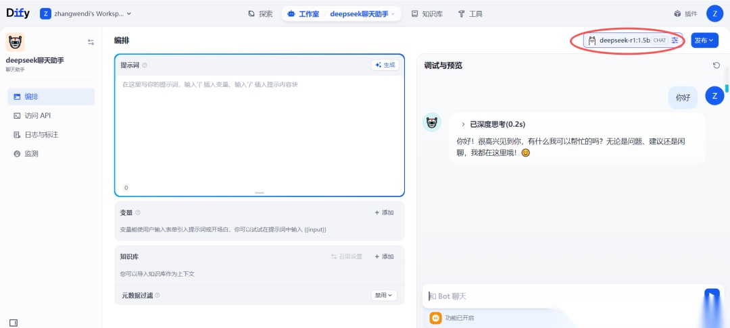Select 访问 API in the sidebar

51,115
